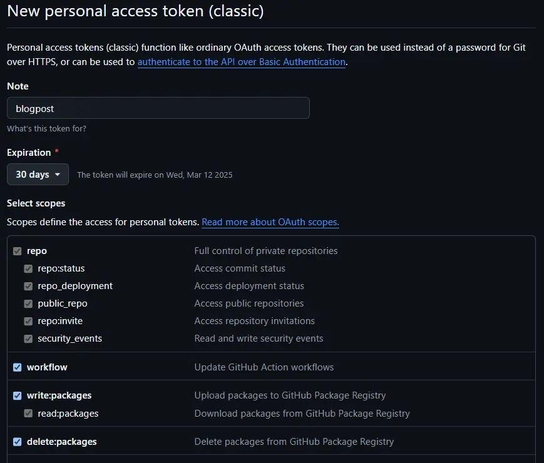Click the Expiration field label
Screen dimensions: 544x463
[x=29, y=153]
